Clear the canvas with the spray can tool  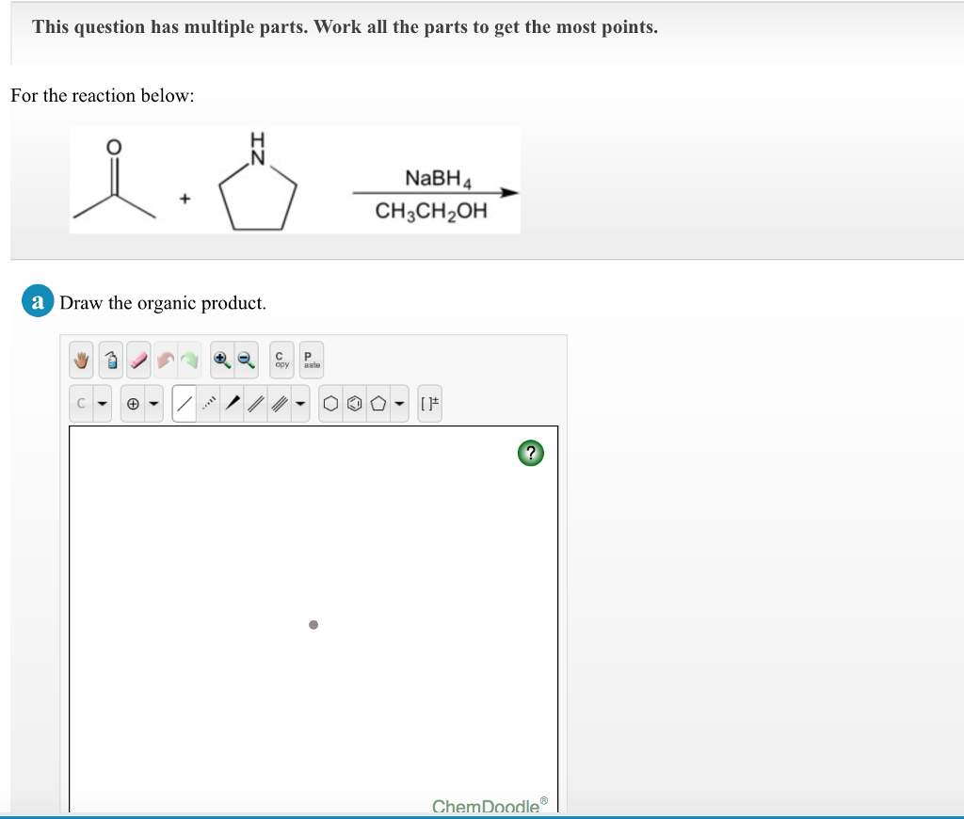112,359
